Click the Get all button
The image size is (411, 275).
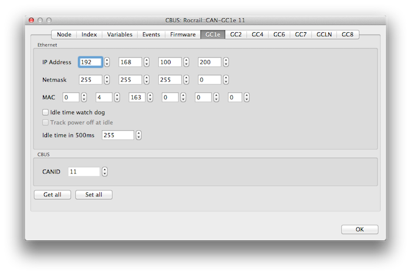[52, 195]
